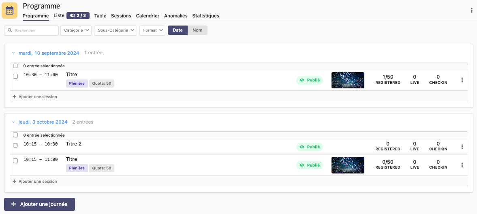
Task: Click the Ajouter une journée button
Action: pyautogui.click(x=39, y=204)
